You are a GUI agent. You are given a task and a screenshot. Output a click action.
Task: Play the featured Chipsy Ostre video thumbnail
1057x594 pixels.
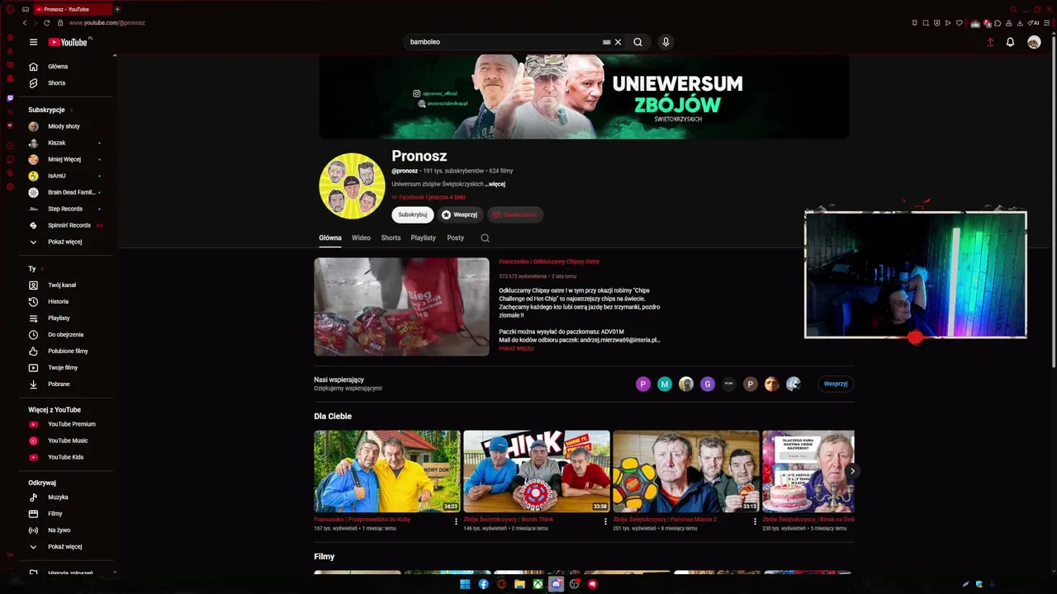[x=401, y=307]
